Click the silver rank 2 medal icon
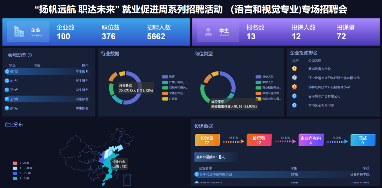Screen dimensions: 382x188 [x=294, y=78]
